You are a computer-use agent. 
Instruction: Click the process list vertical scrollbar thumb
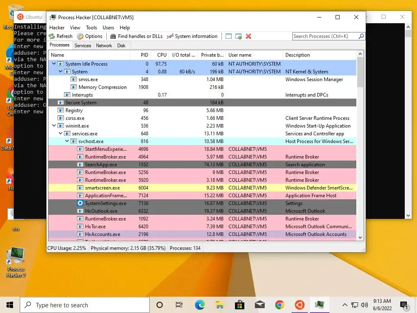(x=360, y=72)
